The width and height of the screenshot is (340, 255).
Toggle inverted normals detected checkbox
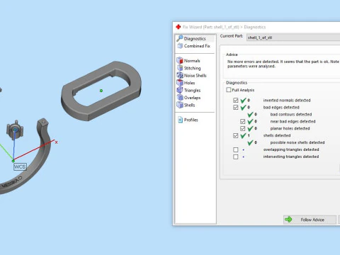pyautogui.click(x=236, y=100)
